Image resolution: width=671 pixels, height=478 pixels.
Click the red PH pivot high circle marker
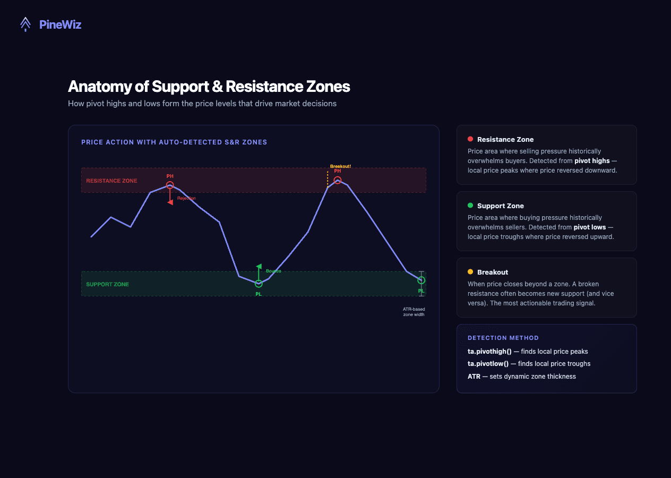pos(170,184)
